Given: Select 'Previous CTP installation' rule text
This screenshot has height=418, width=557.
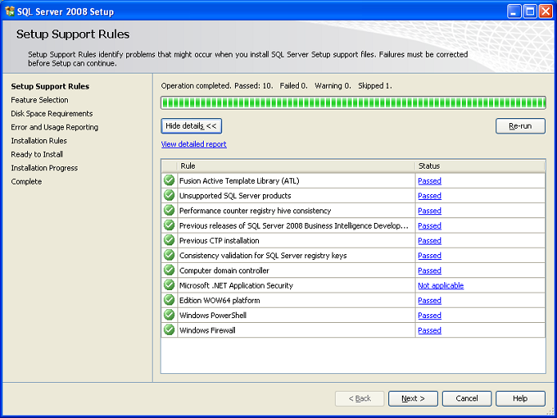Looking at the screenshot, I should (x=219, y=241).
